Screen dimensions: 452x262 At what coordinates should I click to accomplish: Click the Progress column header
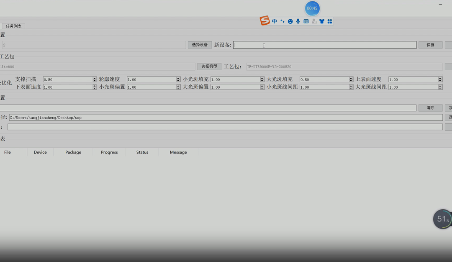click(109, 153)
